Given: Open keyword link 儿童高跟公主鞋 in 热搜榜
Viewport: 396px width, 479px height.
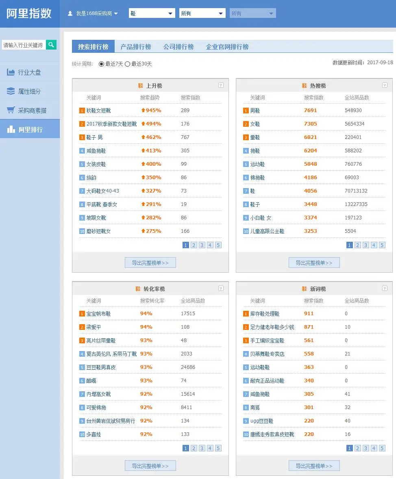Looking at the screenshot, I should [x=267, y=231].
